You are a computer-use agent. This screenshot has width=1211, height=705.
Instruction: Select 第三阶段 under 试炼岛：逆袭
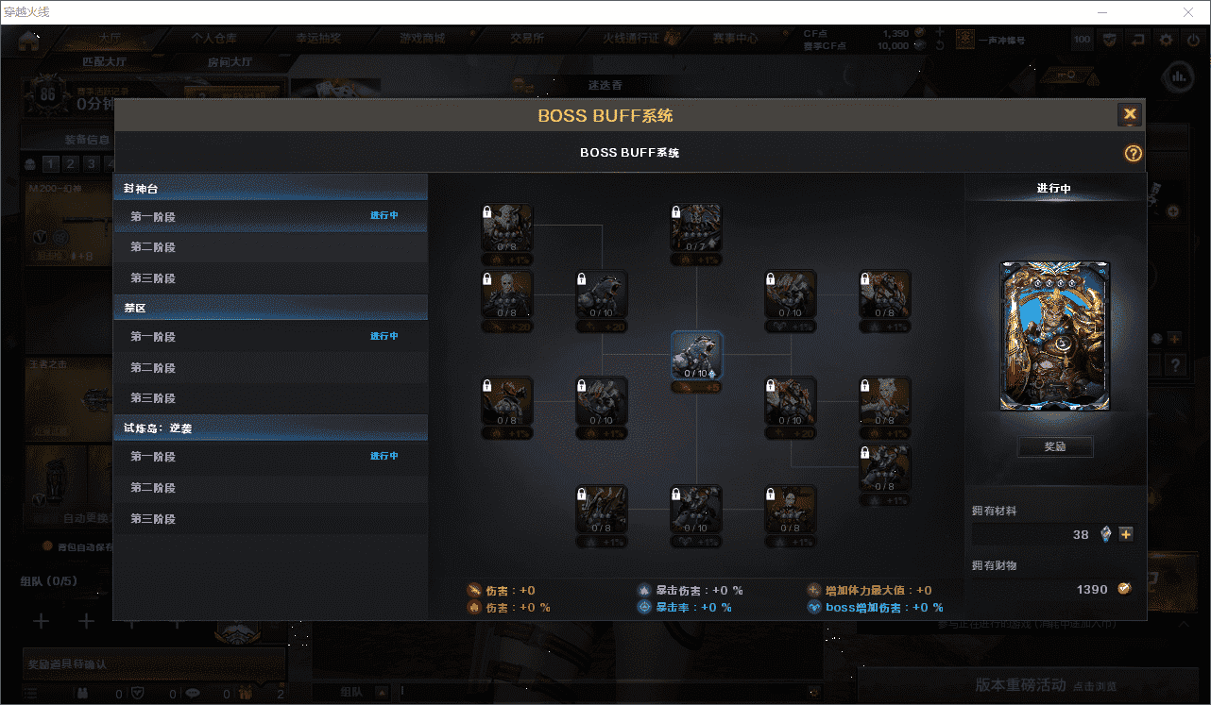point(270,519)
